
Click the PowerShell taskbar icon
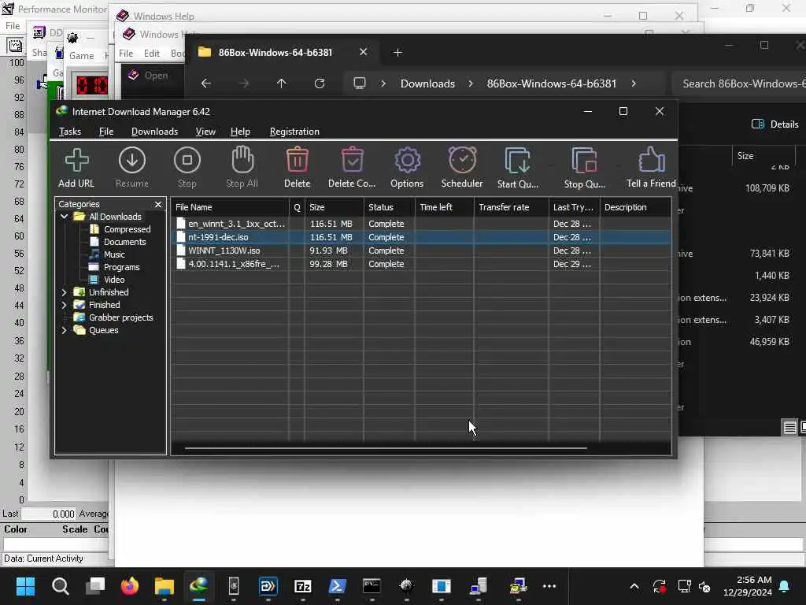tap(337, 586)
